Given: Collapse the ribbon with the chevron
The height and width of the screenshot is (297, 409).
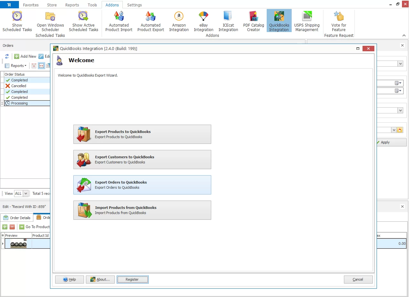Looking at the screenshot, I should (x=404, y=35).
